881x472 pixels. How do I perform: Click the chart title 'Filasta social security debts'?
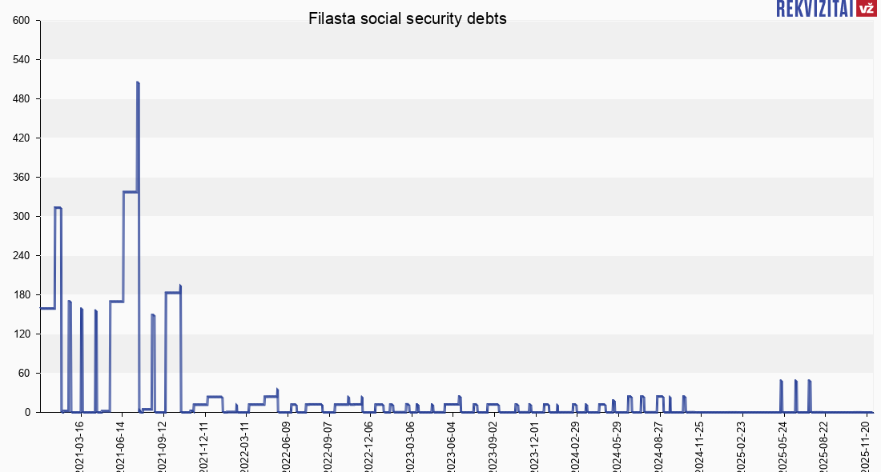coord(408,19)
